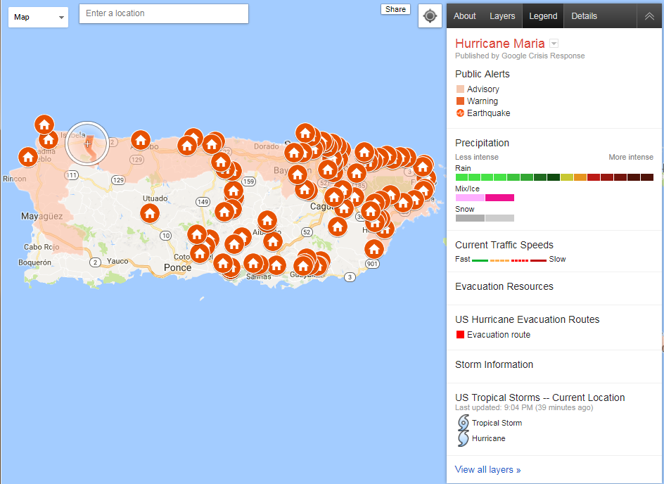Switch to the About tab
Screen dimensions: 664x484
464,16
